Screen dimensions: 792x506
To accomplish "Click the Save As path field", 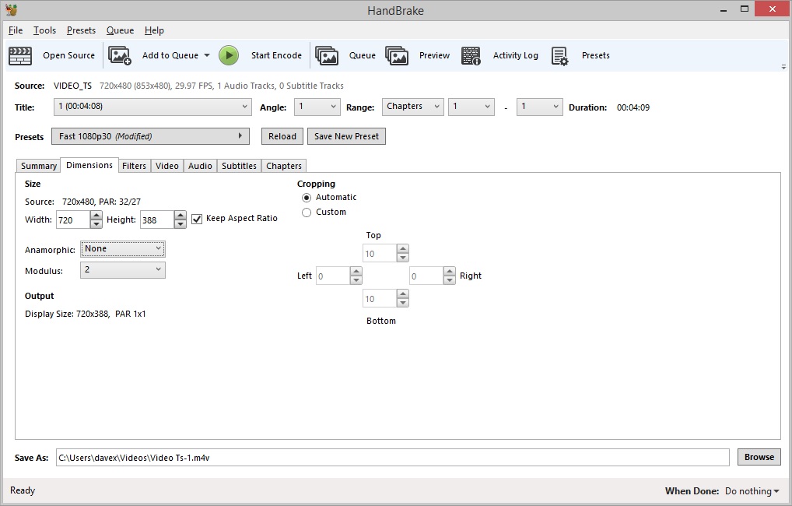I will click(392, 458).
